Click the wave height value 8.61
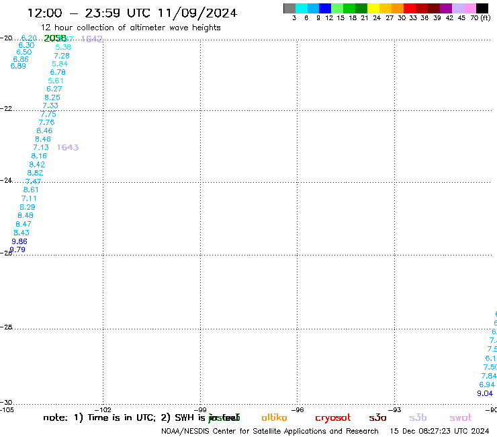Viewport: 497px width, 437px height. tap(31, 190)
